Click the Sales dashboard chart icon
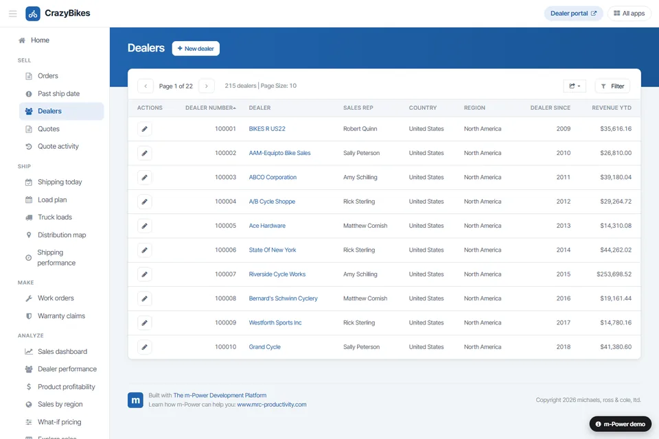Image resolution: width=659 pixels, height=439 pixels. 29,352
